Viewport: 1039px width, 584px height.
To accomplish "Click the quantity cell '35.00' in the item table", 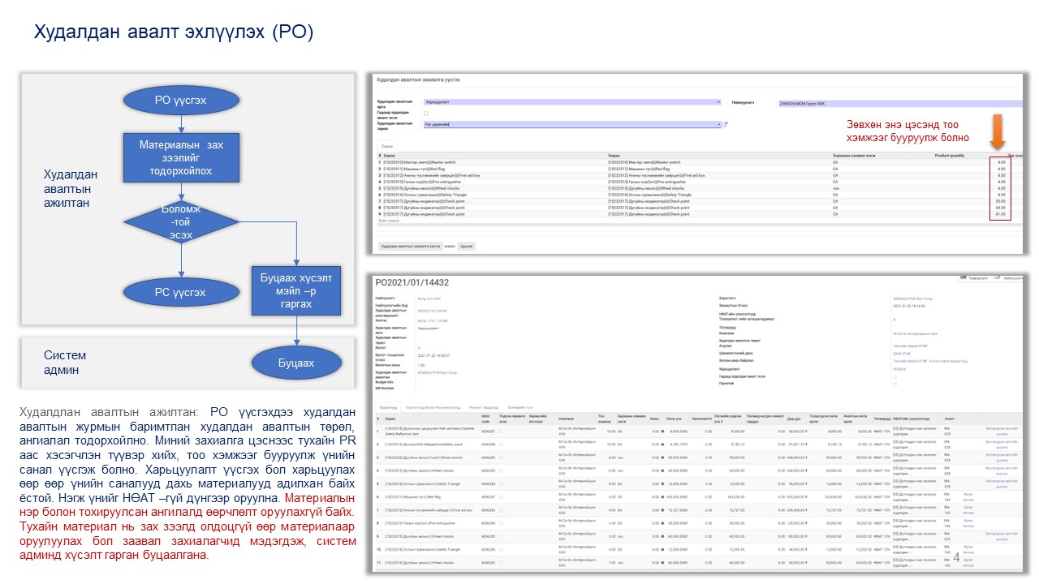I will click(x=1001, y=201).
